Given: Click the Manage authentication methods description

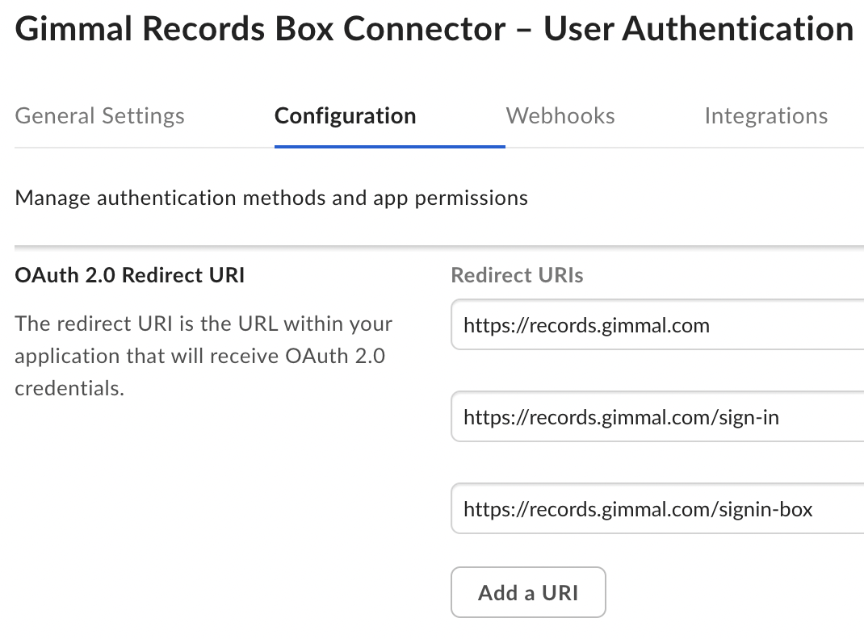Looking at the screenshot, I should [271, 198].
